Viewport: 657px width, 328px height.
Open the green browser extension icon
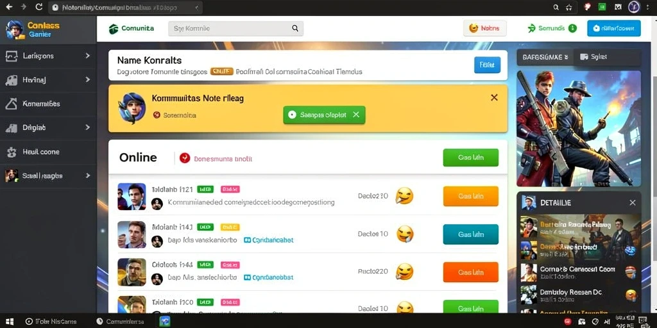click(602, 6)
